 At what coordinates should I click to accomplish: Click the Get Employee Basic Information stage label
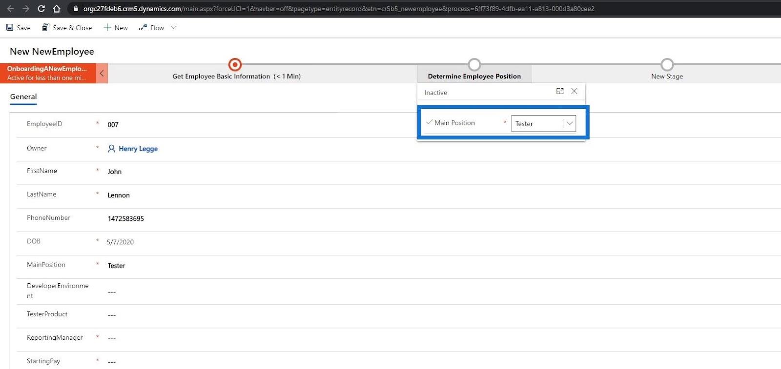(236, 77)
